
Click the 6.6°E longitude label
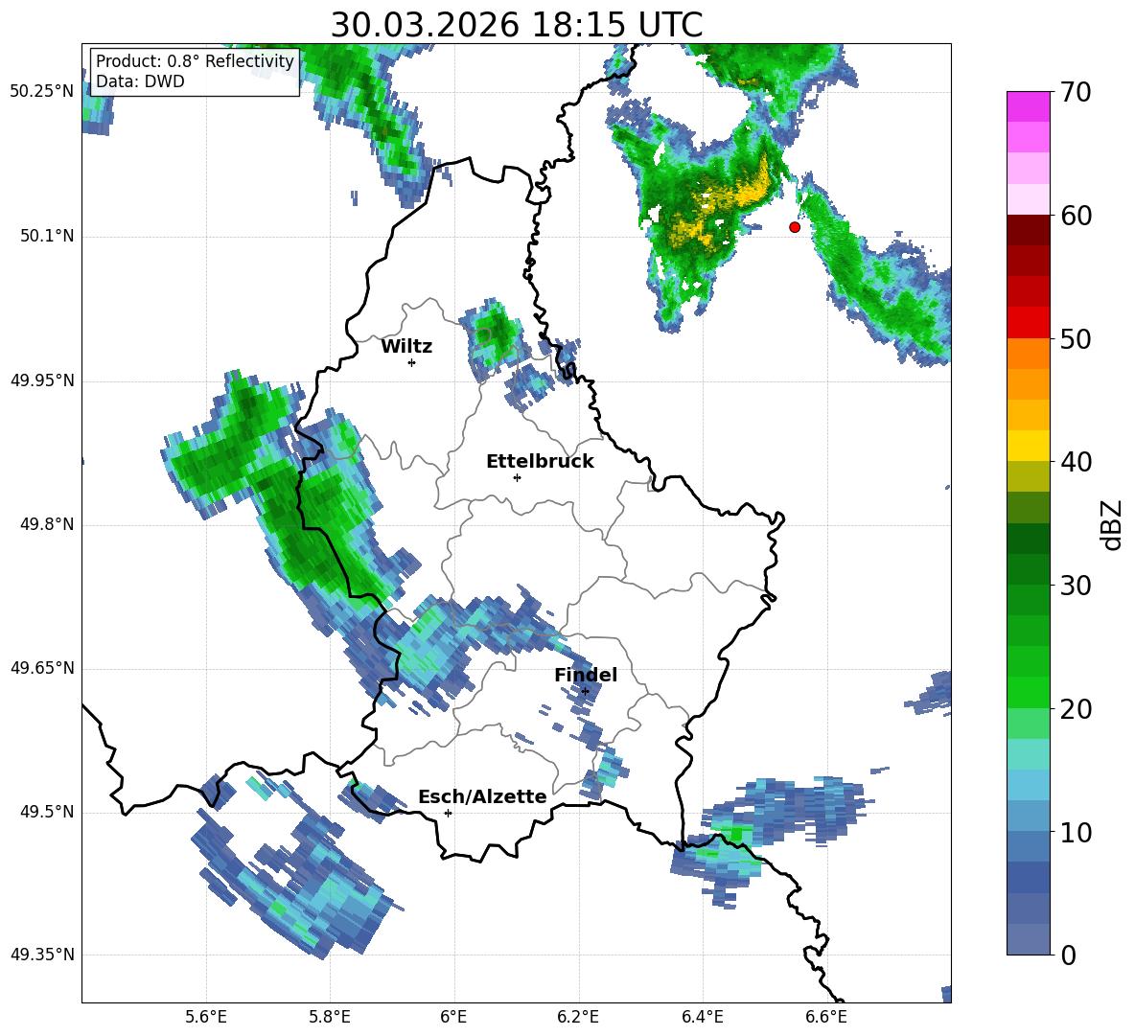(826, 1017)
